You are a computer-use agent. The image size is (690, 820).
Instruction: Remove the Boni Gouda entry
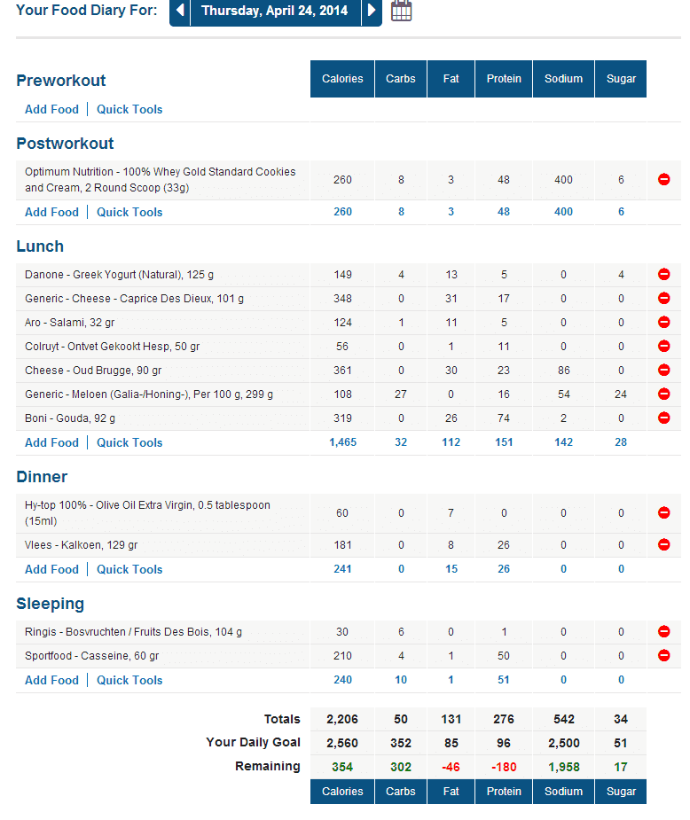(x=663, y=418)
